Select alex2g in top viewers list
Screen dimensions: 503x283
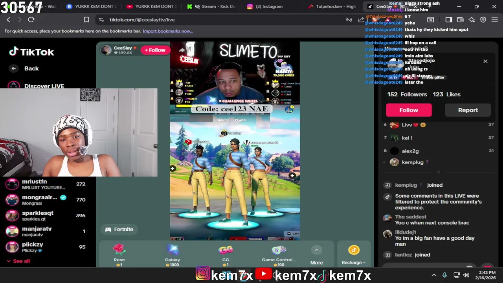438,151
